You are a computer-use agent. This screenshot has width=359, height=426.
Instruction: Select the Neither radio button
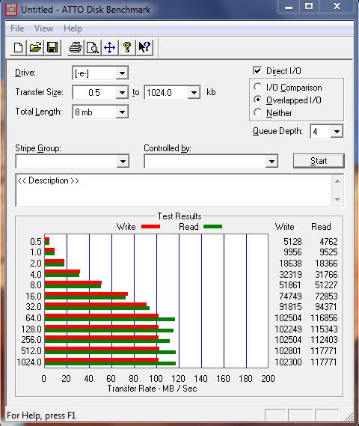coord(257,112)
